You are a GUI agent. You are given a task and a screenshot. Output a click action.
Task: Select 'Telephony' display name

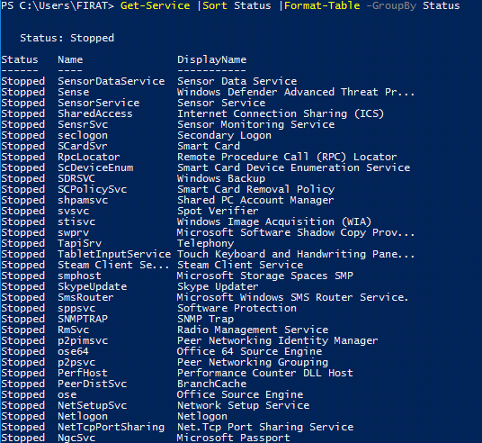tap(206, 243)
